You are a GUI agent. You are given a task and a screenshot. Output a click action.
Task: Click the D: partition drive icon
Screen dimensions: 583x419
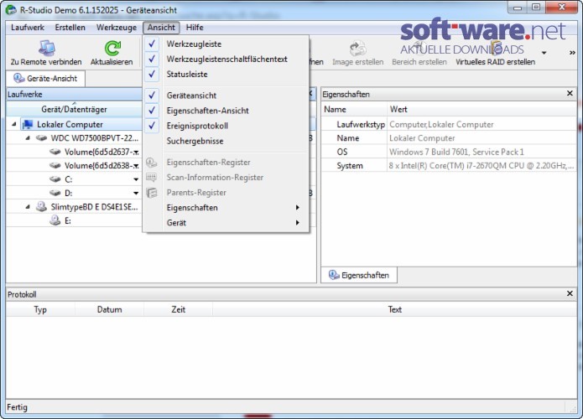click(55, 193)
